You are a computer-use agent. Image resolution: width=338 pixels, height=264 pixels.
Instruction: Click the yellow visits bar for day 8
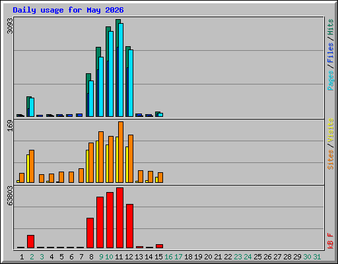pos(87,166)
